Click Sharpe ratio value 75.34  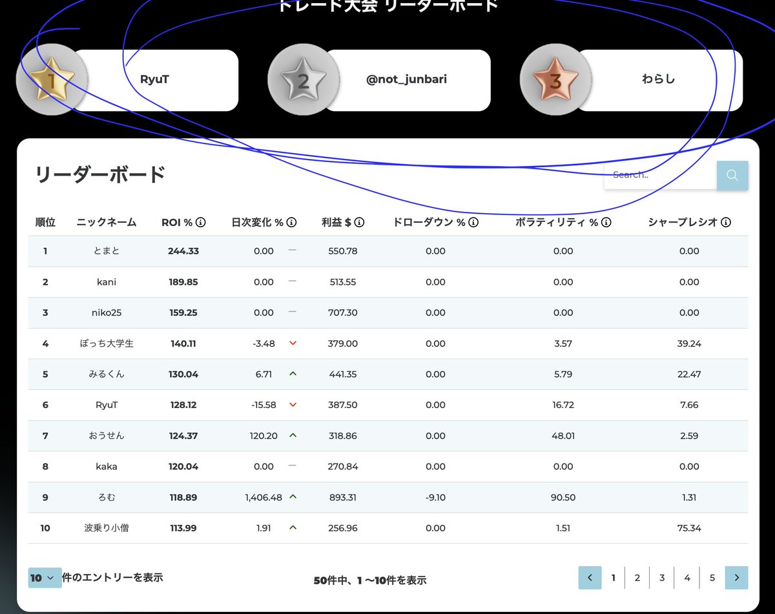[x=689, y=528]
